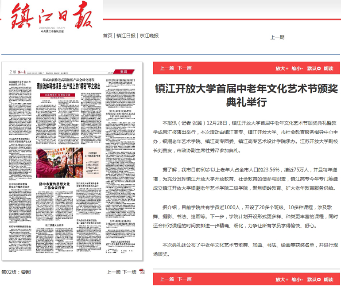Click 朗读 in the top red bar
The width and height of the screenshot is (341, 288).
pyautogui.click(x=329, y=68)
